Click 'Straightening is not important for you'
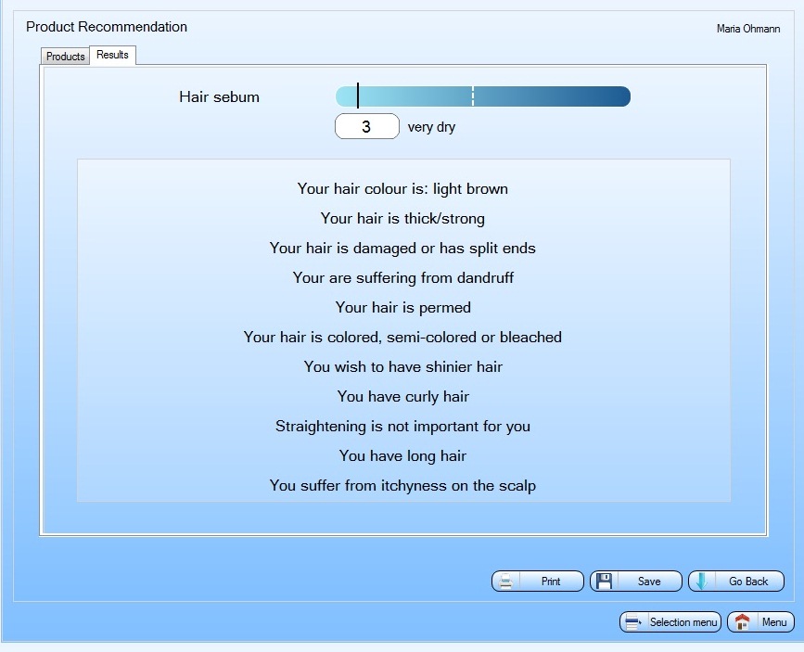 click(x=402, y=427)
